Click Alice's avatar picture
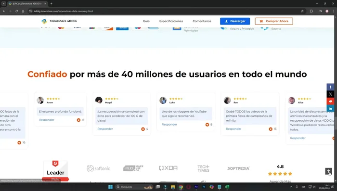337x191 pixels. click(292, 100)
